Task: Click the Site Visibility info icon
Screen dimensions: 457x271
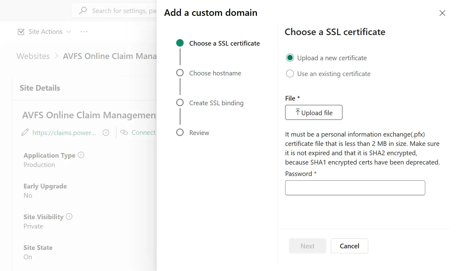Action: point(69,216)
